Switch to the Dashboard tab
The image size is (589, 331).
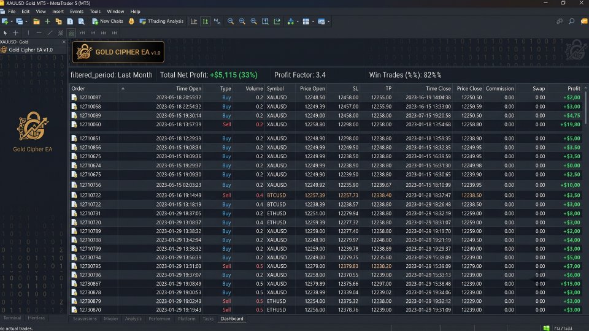coord(232,319)
